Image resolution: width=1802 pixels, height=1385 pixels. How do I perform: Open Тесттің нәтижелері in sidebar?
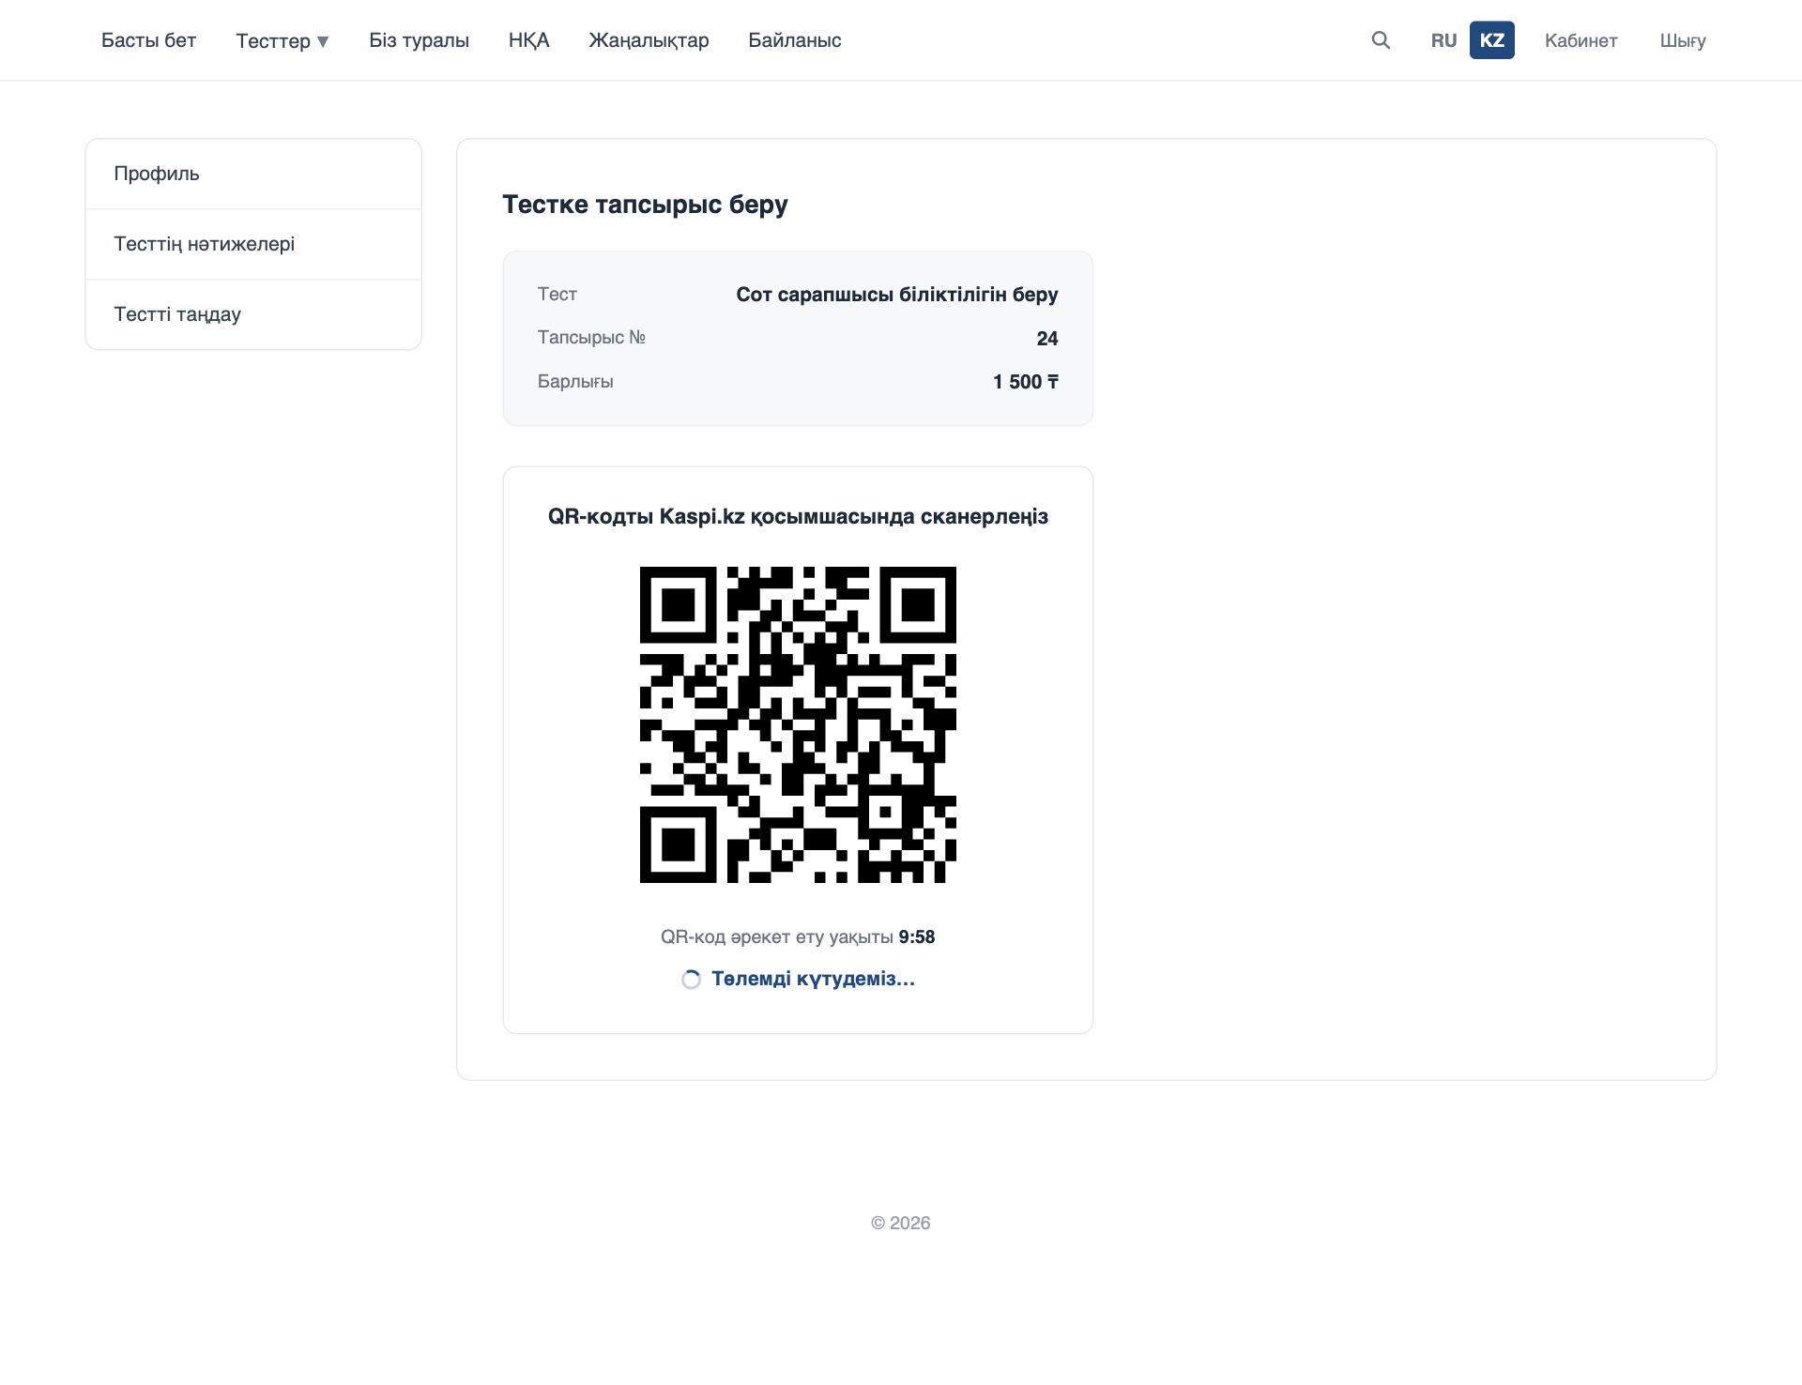253,244
